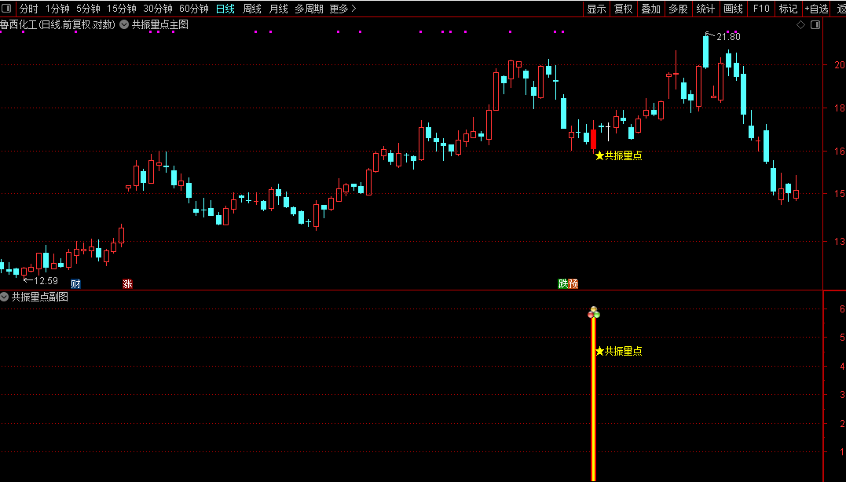Click the 12.59 low price label
The image size is (846, 482).
coord(46,280)
